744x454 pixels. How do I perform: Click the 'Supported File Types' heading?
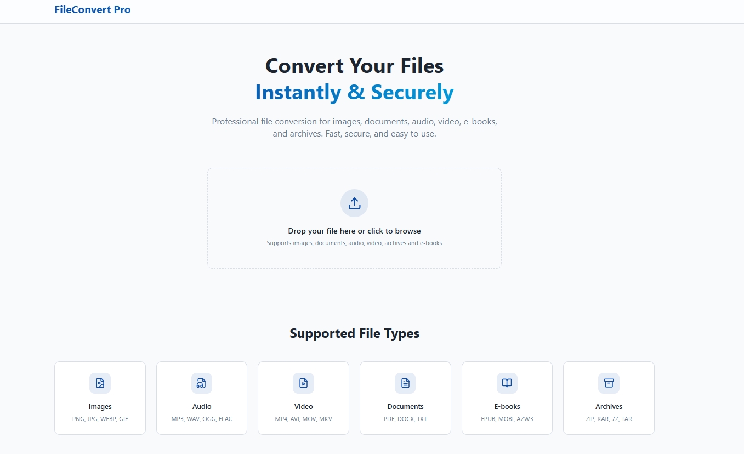pos(354,333)
